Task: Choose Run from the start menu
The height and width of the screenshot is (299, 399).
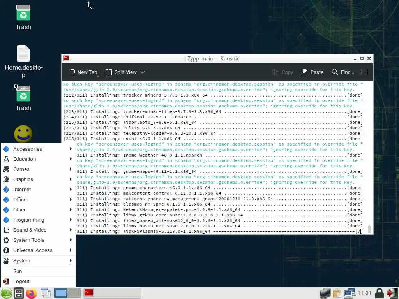Action: click(38, 271)
